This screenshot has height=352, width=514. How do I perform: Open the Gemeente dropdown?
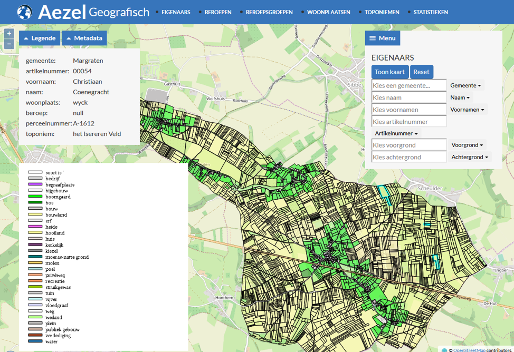(465, 85)
